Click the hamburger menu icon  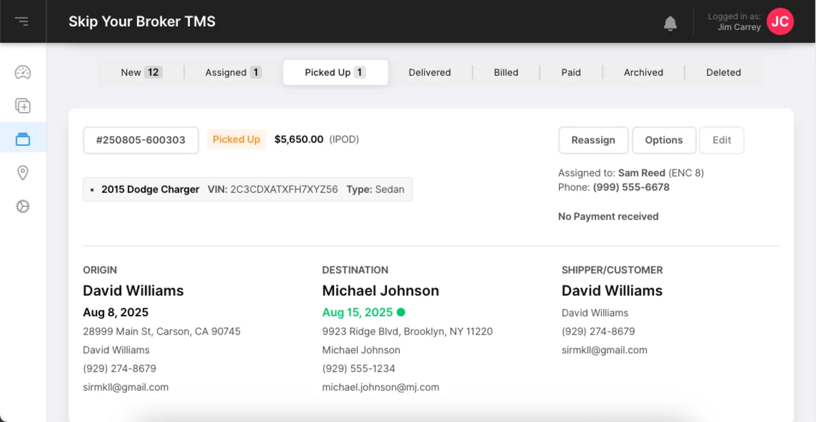pos(23,20)
